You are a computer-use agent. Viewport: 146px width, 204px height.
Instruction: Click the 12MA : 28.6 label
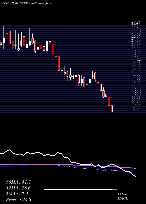click(18, 188)
